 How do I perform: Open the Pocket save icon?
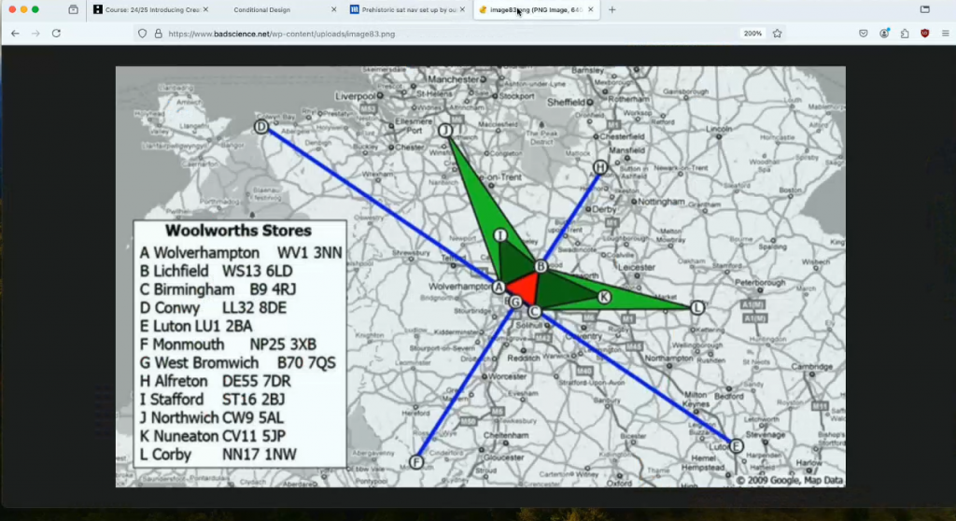[863, 33]
